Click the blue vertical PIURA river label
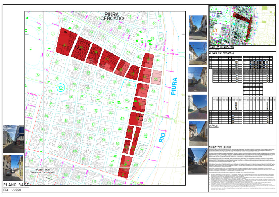 (174, 86)
